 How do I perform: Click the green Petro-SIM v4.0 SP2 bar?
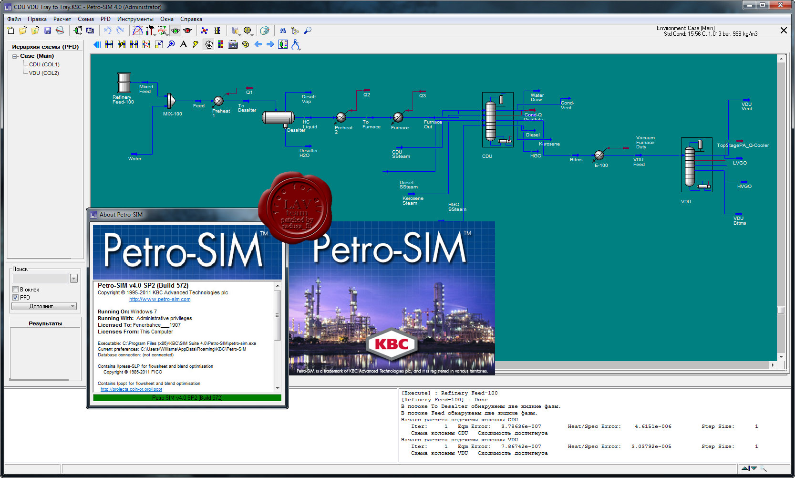(187, 398)
